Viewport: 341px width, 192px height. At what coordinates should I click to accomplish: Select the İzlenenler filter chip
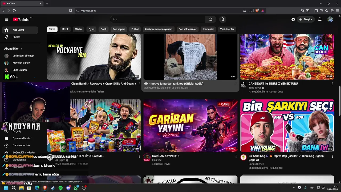208,29
